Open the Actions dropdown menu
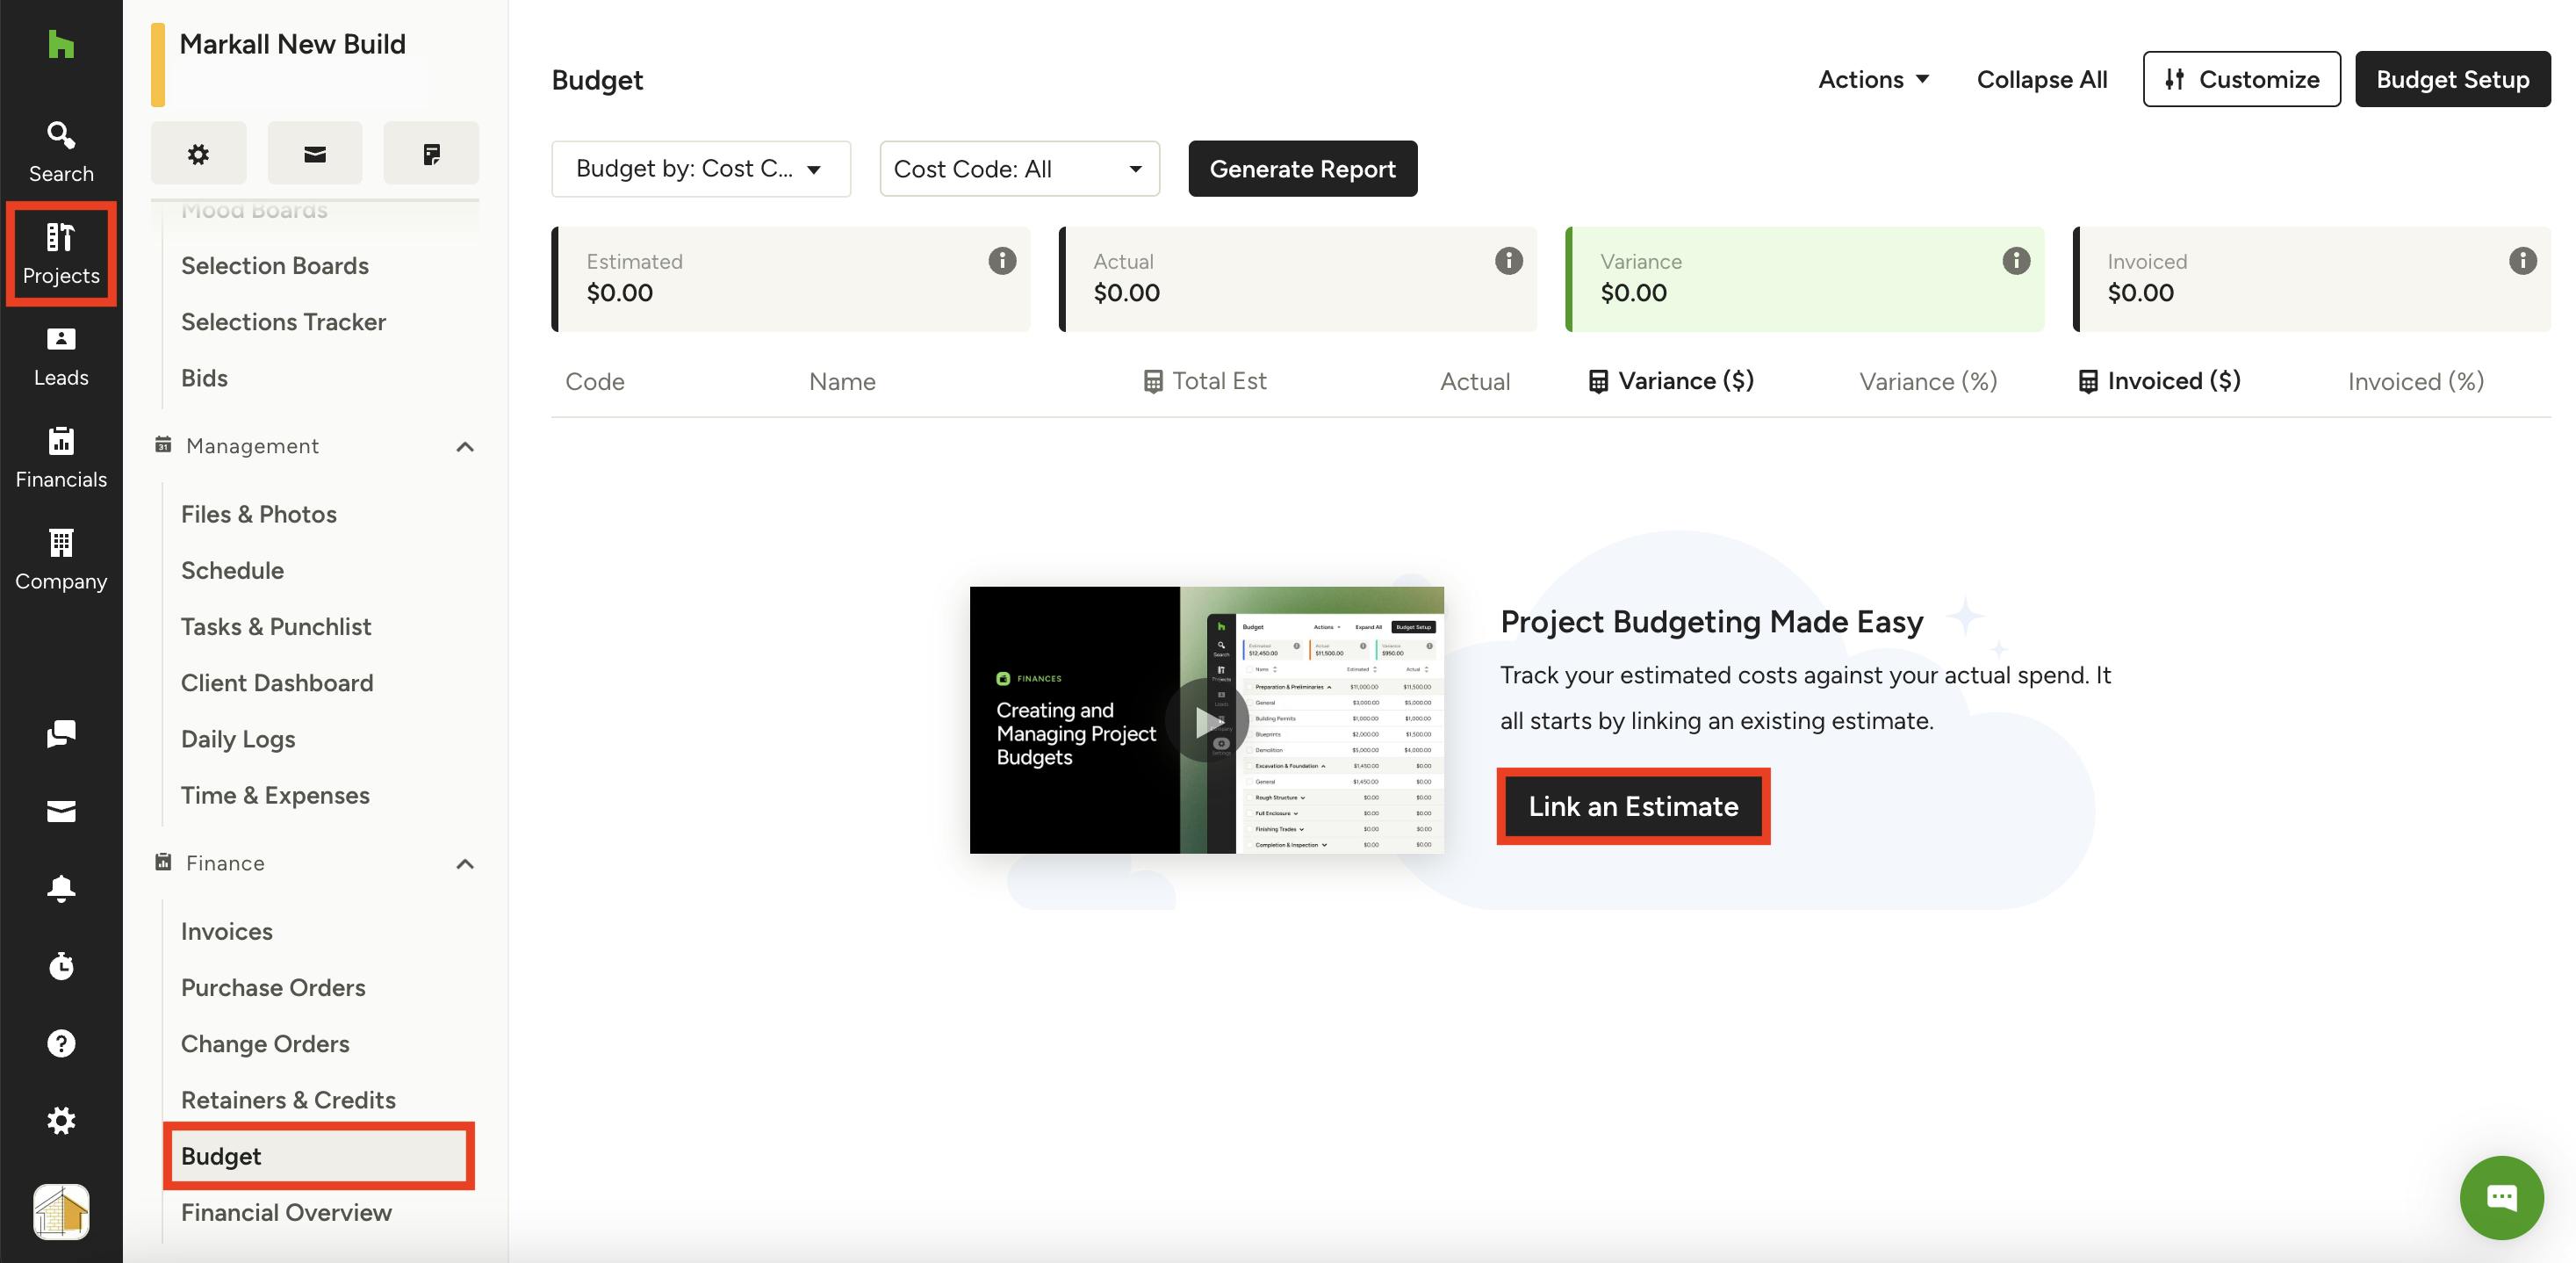Viewport: 2576px width, 1263px height. point(1873,79)
